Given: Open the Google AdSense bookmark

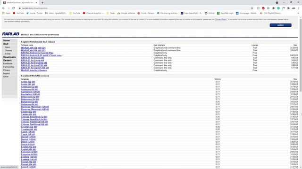Looking at the screenshot, I should click(126, 13).
